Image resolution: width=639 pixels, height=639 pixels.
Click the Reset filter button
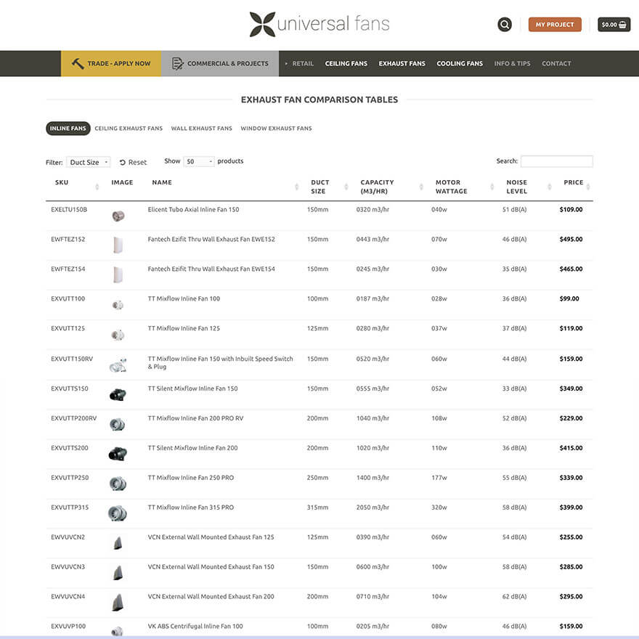pyautogui.click(x=133, y=162)
